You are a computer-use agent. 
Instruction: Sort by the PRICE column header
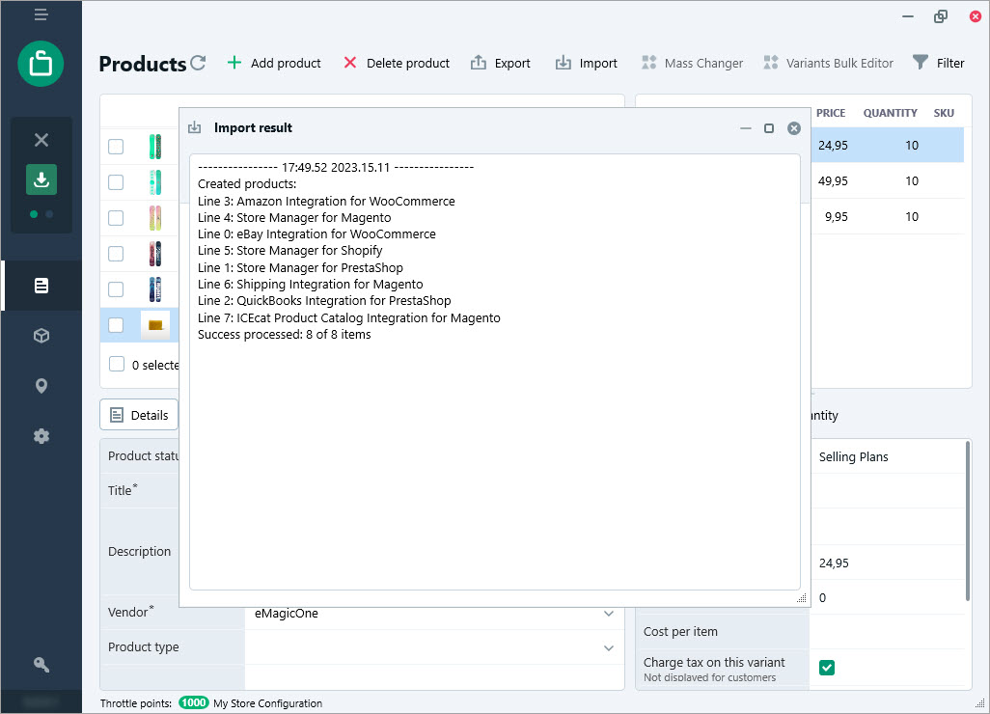click(x=830, y=113)
